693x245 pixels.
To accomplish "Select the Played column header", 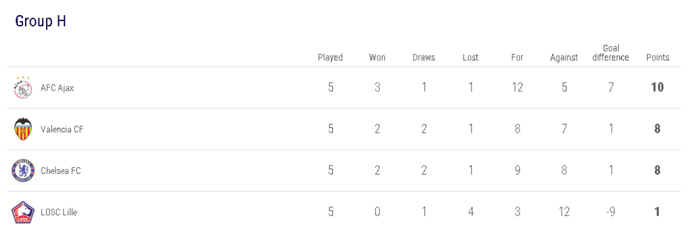I will point(330,58).
